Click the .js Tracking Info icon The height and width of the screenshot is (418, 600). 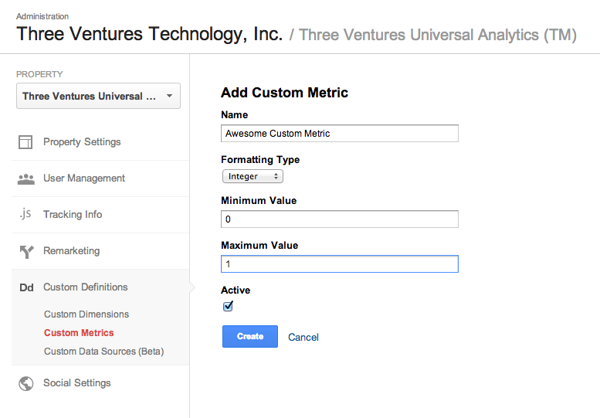(25, 213)
